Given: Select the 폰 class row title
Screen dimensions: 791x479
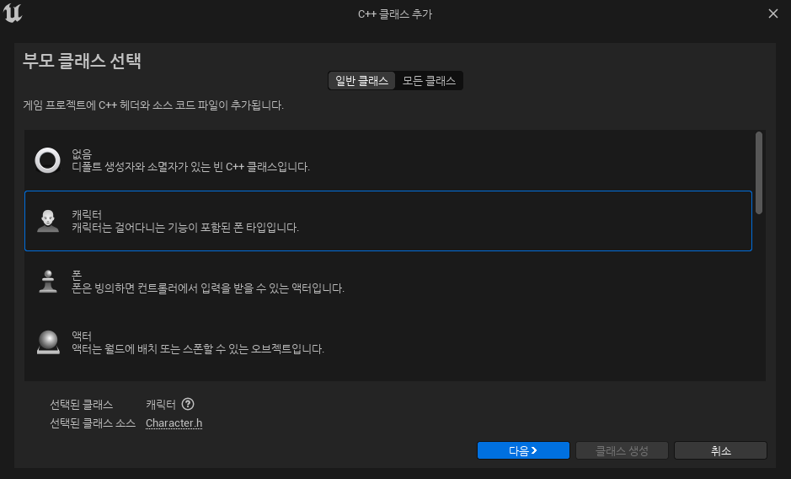Looking at the screenshot, I should (x=77, y=276).
